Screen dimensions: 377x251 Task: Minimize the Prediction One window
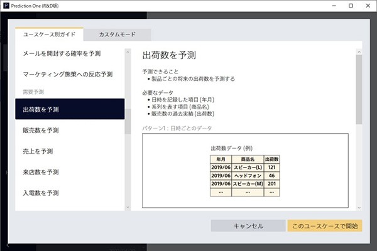coord(334,6)
